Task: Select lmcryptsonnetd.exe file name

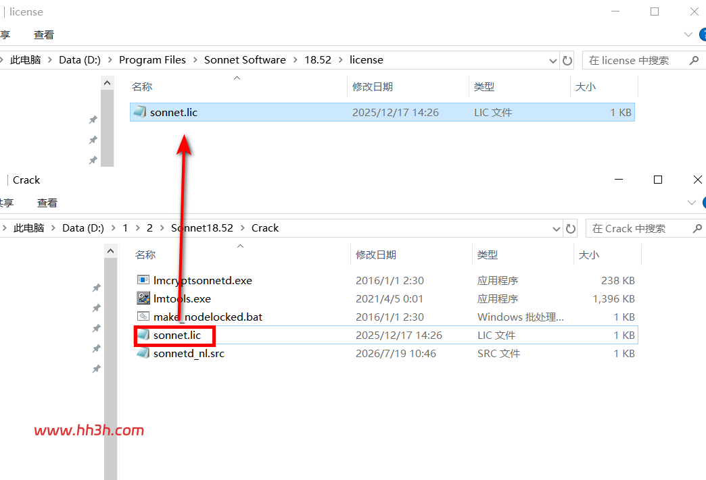Action: (x=203, y=280)
